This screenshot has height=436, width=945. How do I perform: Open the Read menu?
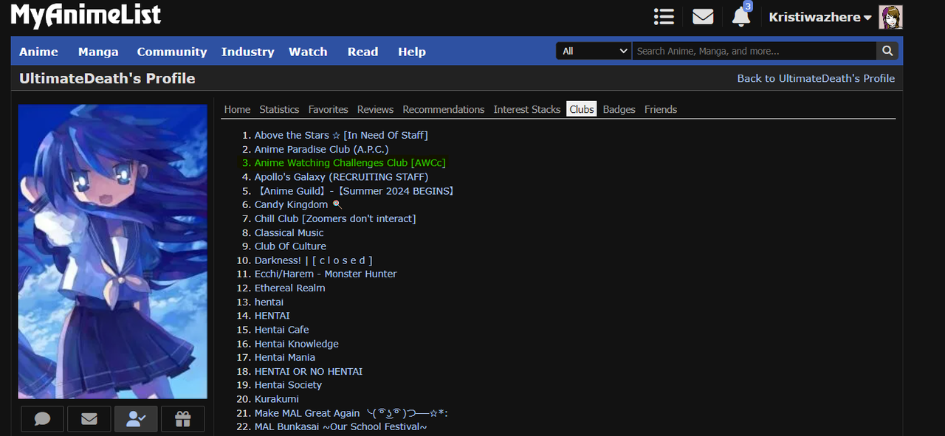pyautogui.click(x=362, y=52)
